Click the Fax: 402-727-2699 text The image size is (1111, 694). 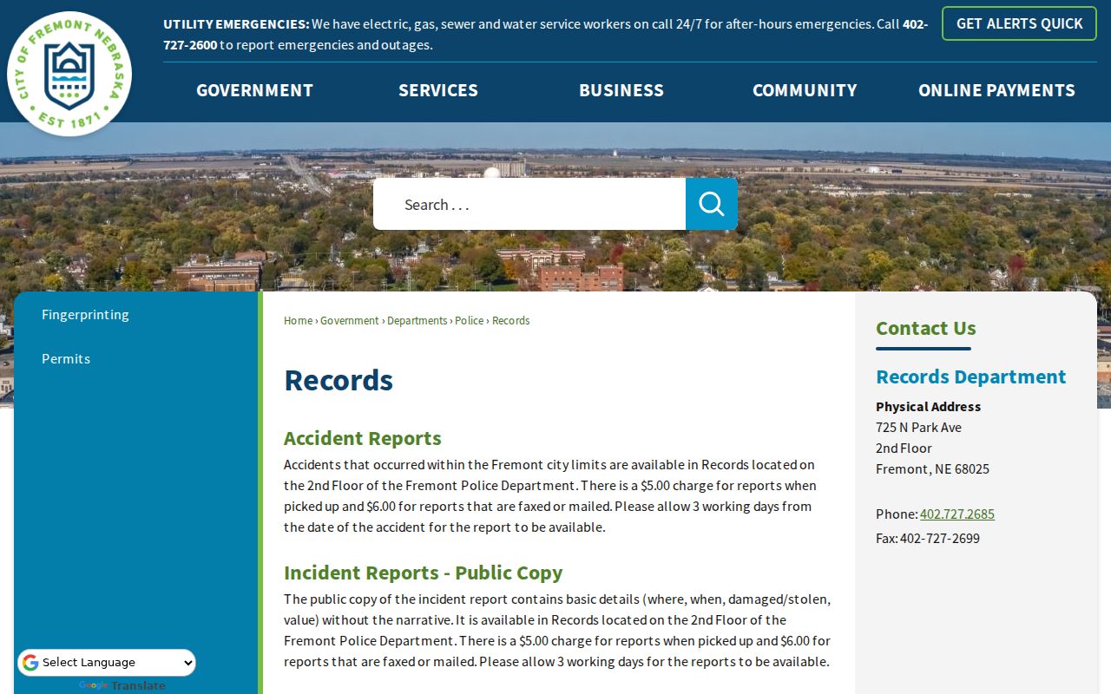(928, 538)
